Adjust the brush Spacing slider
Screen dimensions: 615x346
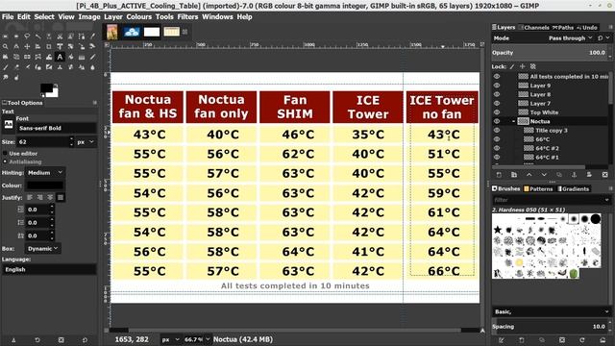pos(550,327)
